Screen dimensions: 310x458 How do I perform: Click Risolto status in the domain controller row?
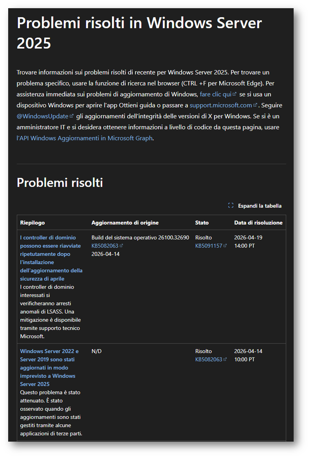pos(203,238)
